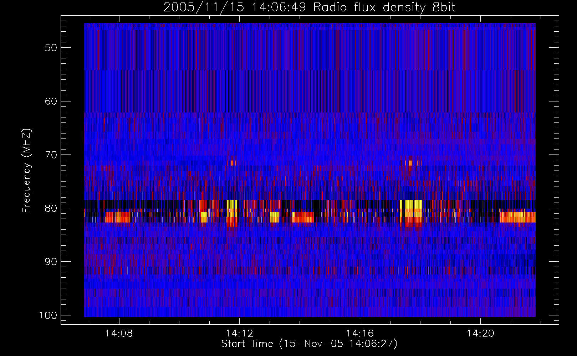Click the 100 frequency tick label
The width and height of the screenshot is (577, 356).
pos(48,315)
